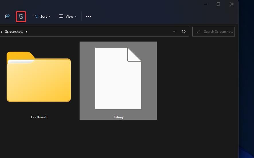
Task: Deselect by clicking the empty file pane area
Action: [x=194, y=97]
